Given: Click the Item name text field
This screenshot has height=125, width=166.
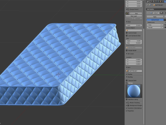Looking at the screenshot, I should click(x=135, y=71).
